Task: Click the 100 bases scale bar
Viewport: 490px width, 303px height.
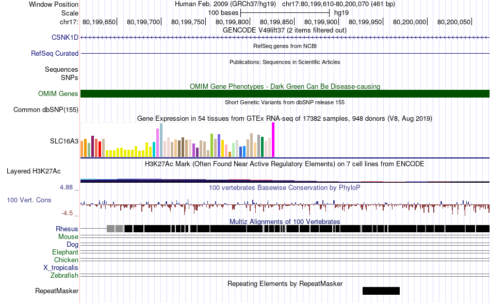Action: [x=285, y=13]
